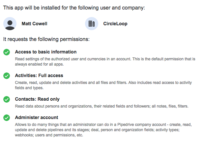
Task: Click the 'always enabled for all apps' text
Action: (x=39, y=64)
